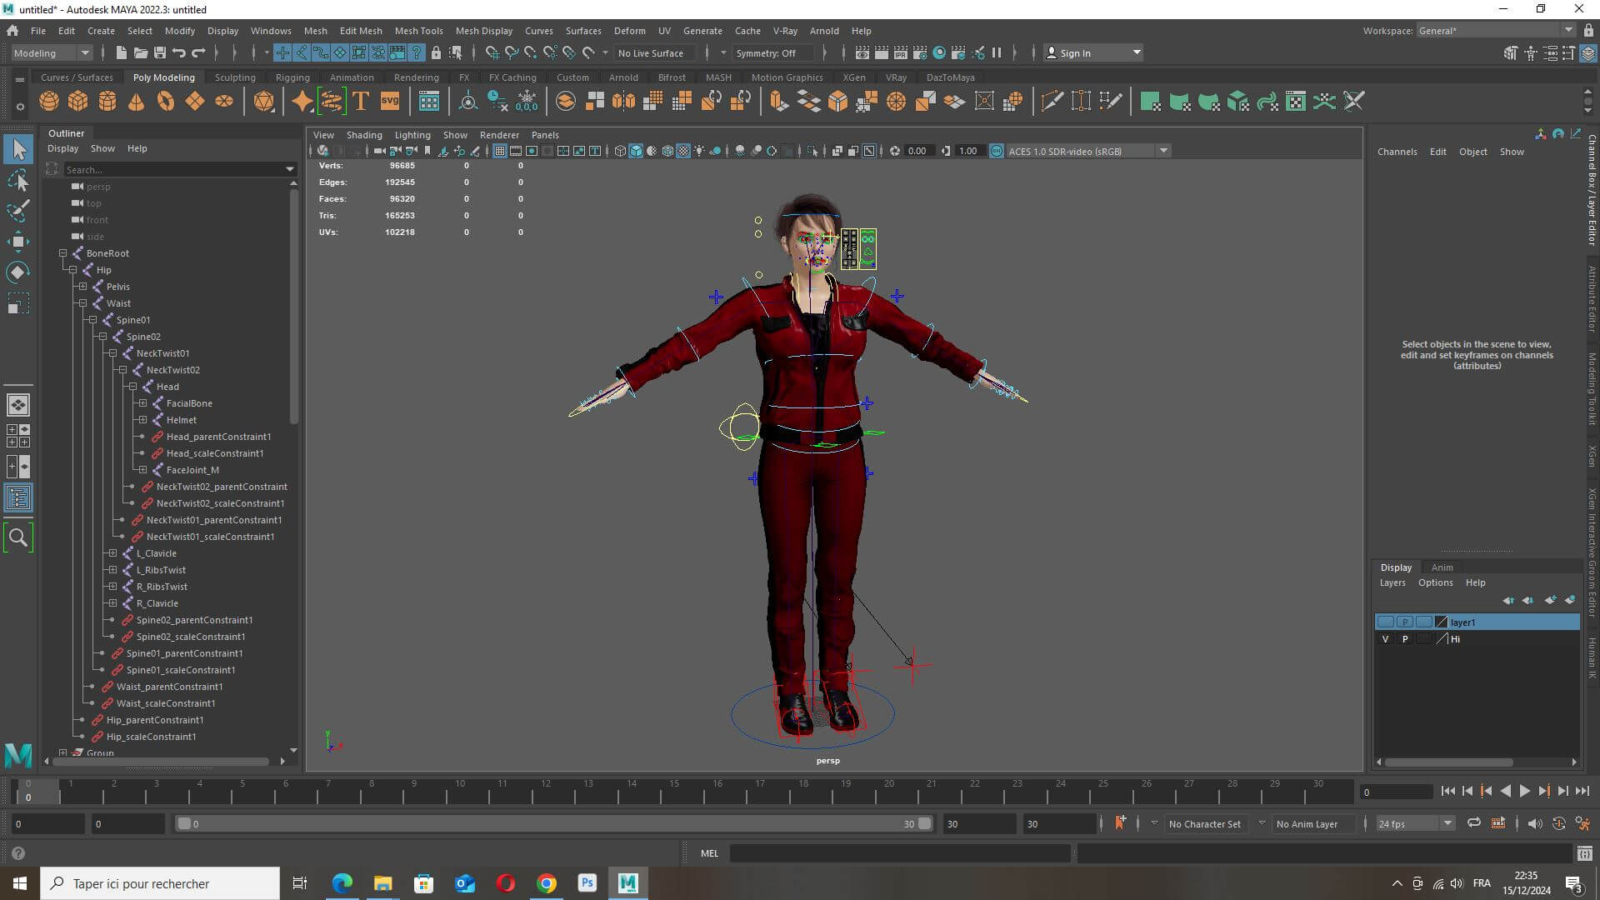Click the polygon cube shelf icon
This screenshot has width=1600, height=900.
coord(78,102)
